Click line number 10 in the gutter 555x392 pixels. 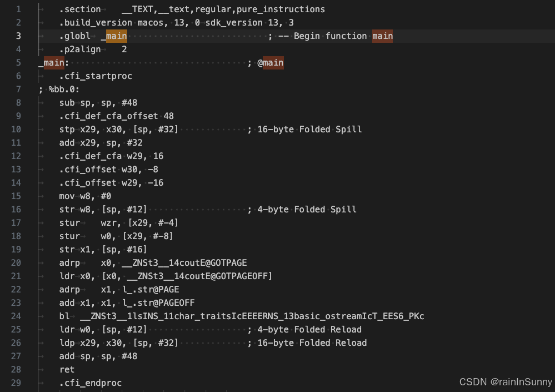tap(16, 129)
